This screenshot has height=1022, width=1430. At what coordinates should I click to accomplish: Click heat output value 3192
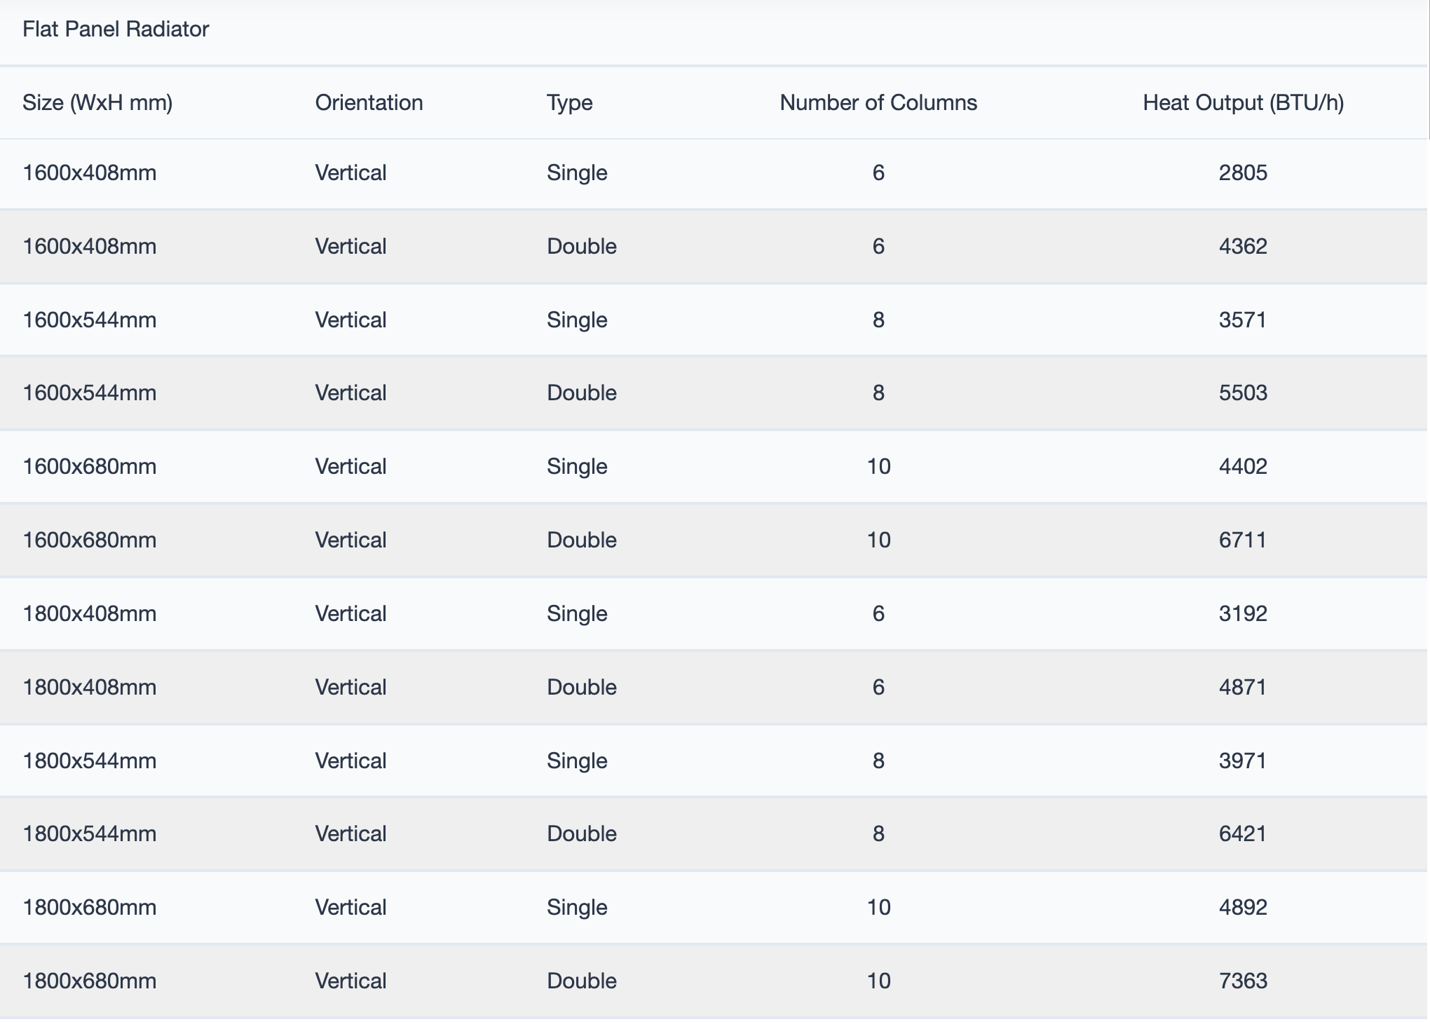pos(1243,613)
